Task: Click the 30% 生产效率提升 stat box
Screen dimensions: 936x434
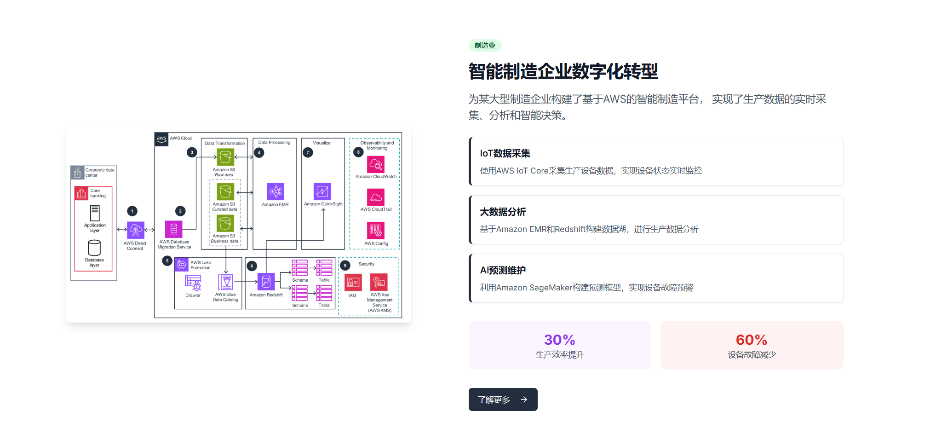Action: (x=560, y=345)
